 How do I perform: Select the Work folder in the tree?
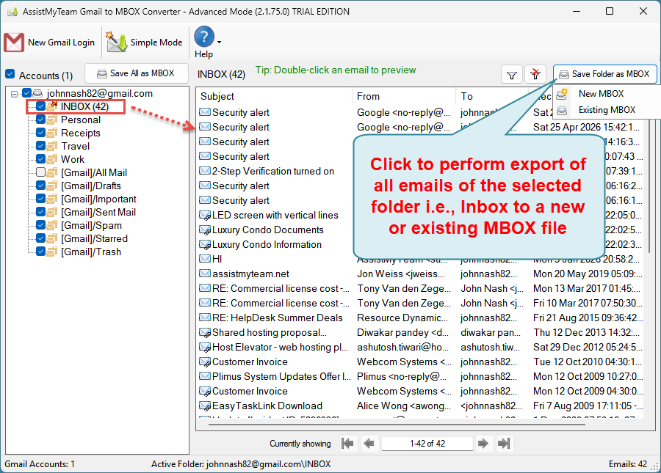[72, 159]
